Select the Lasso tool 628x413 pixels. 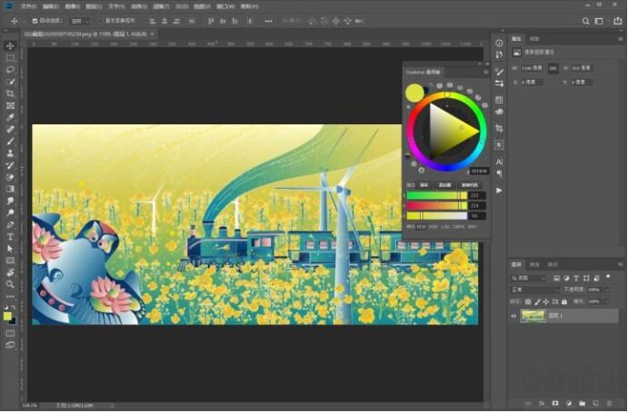[x=10, y=69]
